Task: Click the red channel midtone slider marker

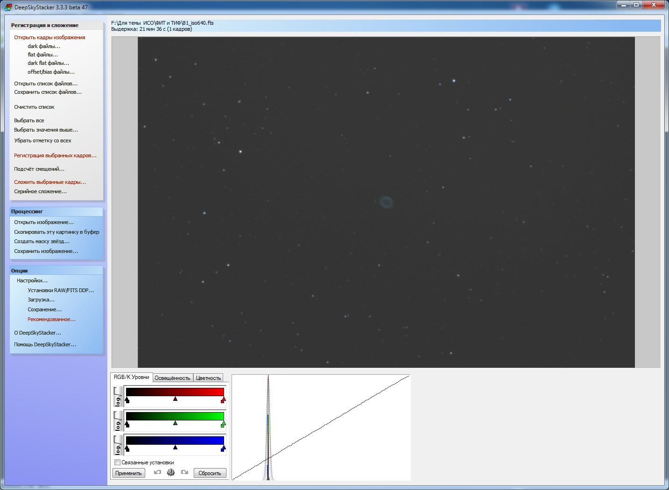Action: coord(175,399)
